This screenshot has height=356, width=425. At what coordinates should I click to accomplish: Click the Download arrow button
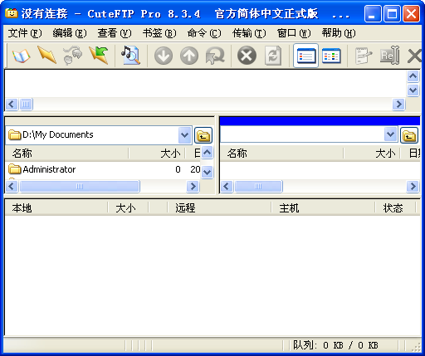click(x=164, y=56)
